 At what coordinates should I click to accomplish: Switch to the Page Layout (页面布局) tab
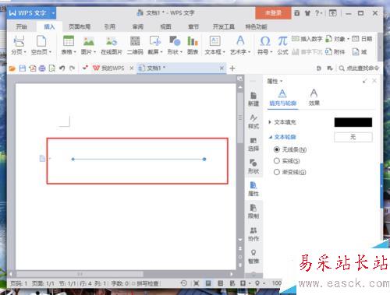click(80, 26)
